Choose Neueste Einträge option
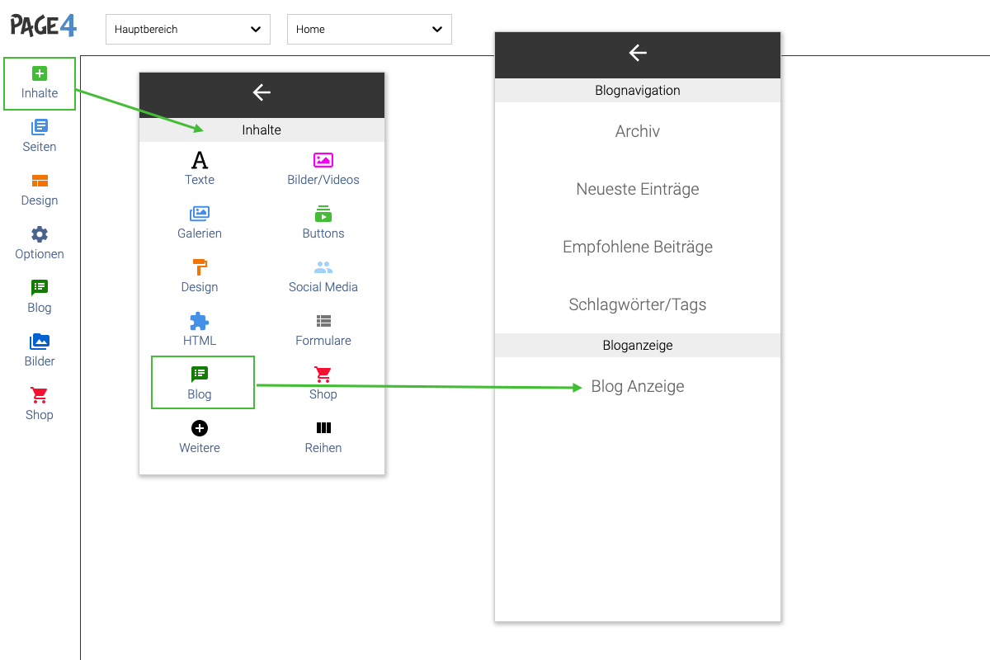The height and width of the screenshot is (660, 990). [x=638, y=189]
